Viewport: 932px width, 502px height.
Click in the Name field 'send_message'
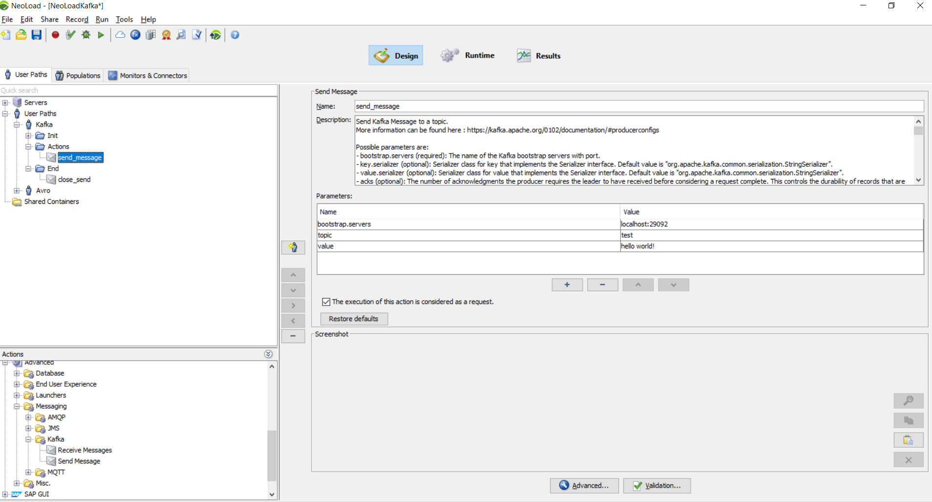pyautogui.click(x=639, y=106)
